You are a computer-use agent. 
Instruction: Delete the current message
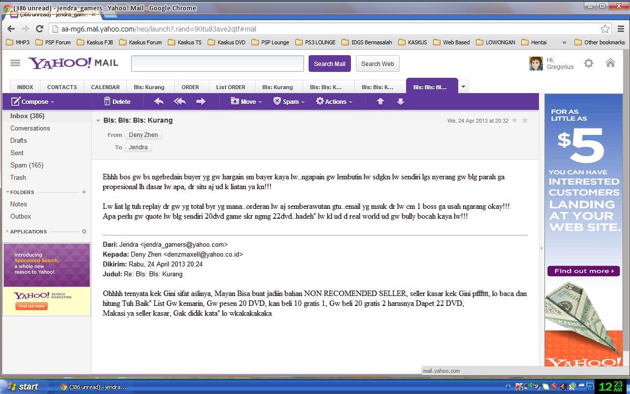117,101
